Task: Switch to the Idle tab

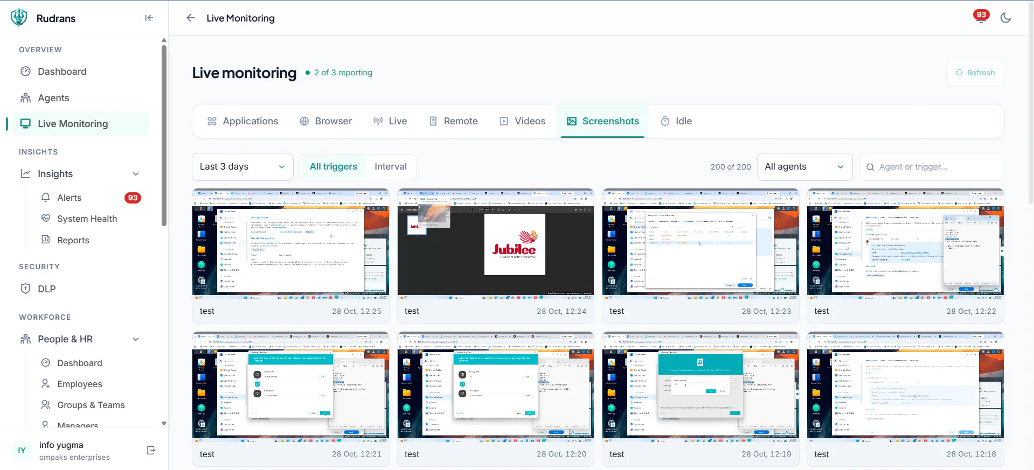Action: coord(676,121)
